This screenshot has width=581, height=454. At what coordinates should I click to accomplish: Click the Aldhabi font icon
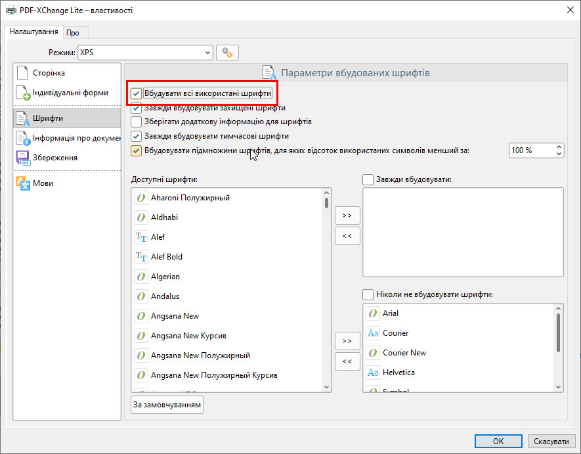[x=141, y=217]
